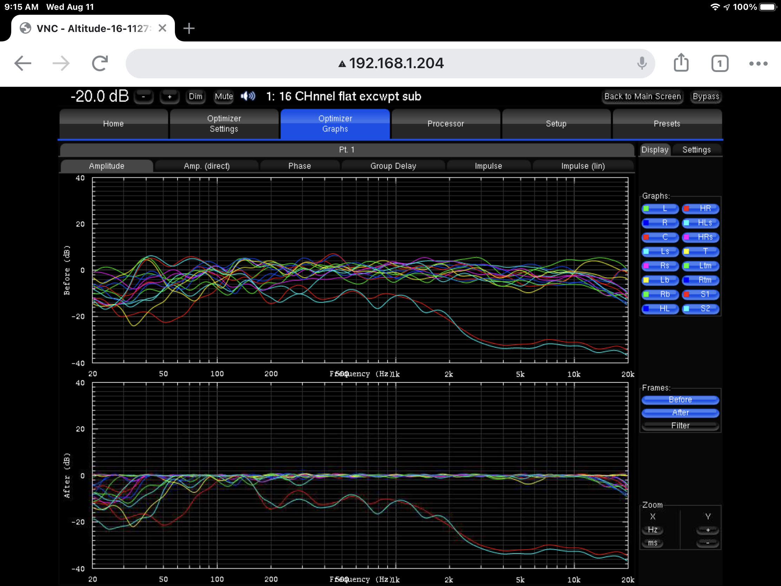Close the VNC Altitude-16 browser tab
Viewport: 781px width, 586px height.
point(162,28)
